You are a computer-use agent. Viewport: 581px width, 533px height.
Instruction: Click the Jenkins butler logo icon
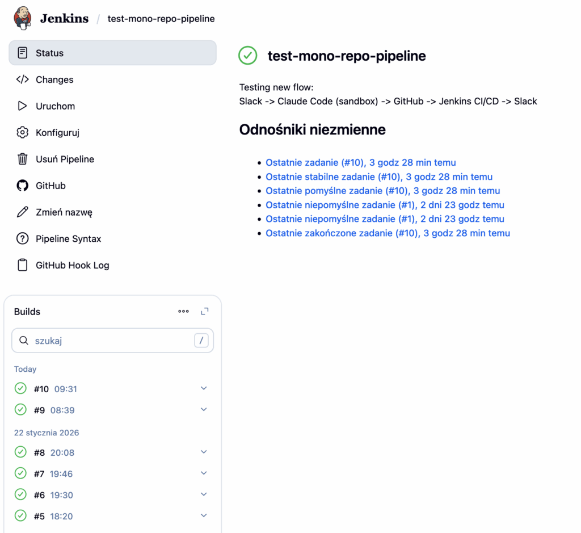23,18
